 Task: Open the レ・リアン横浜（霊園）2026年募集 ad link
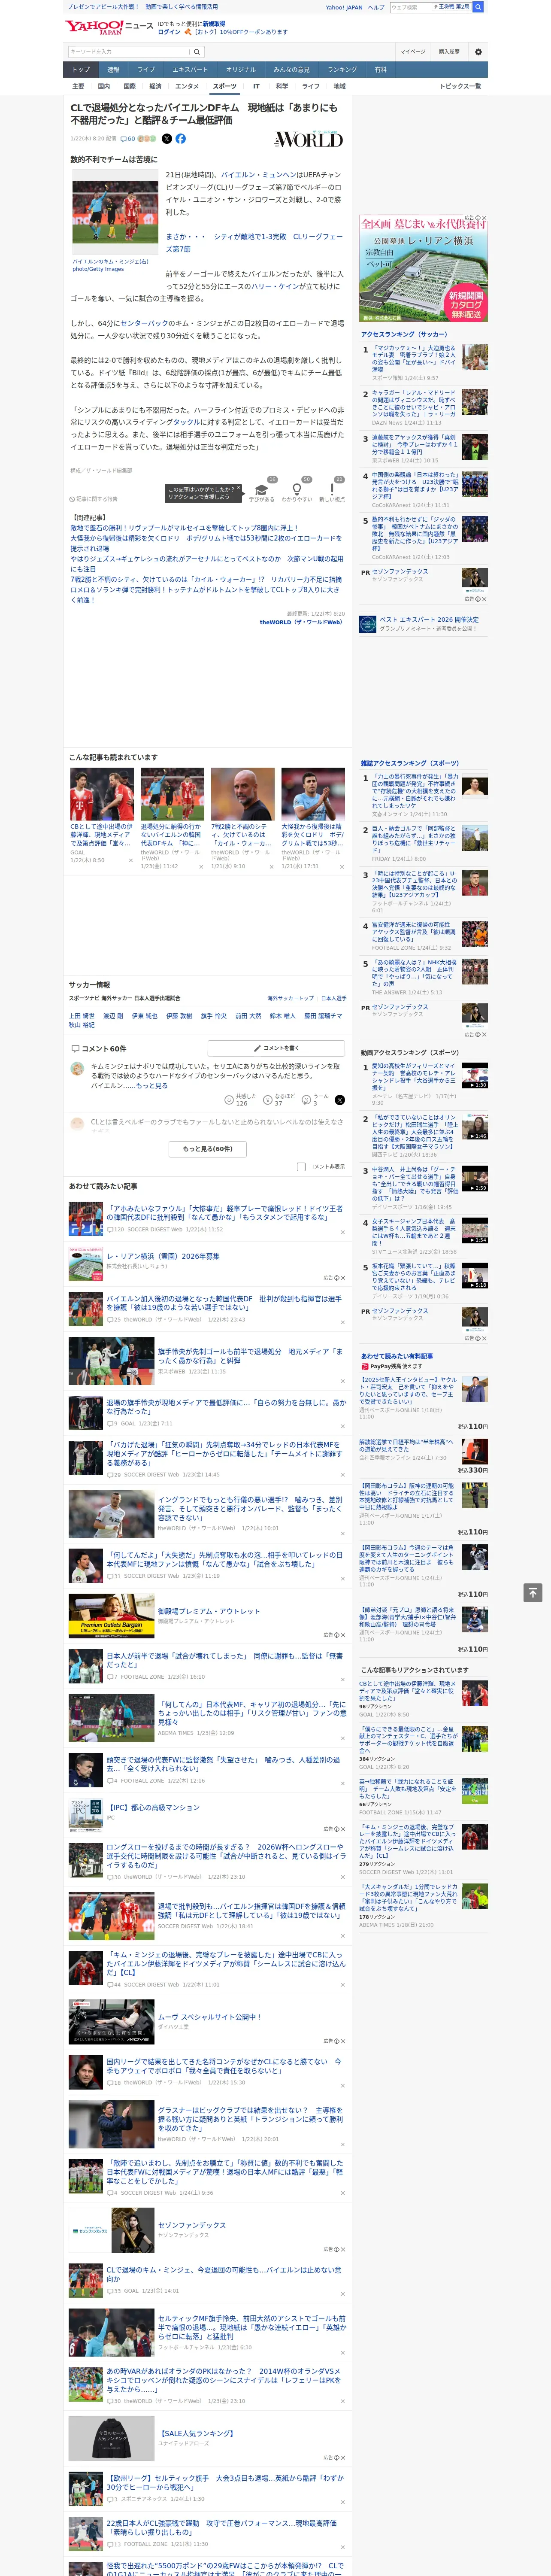click(163, 1256)
